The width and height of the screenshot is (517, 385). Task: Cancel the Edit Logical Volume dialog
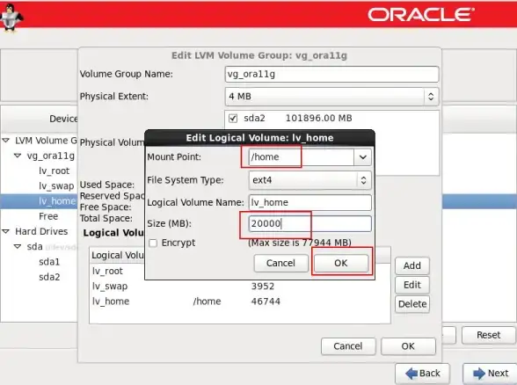click(x=280, y=263)
